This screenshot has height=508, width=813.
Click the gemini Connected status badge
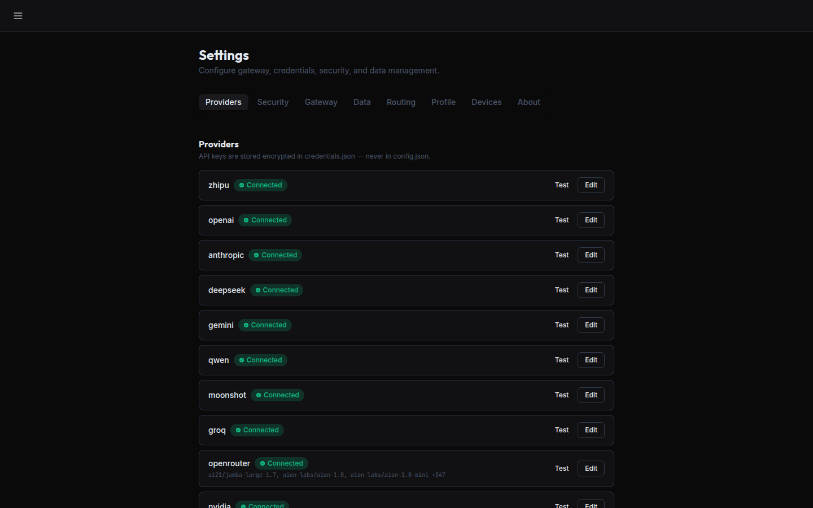click(265, 325)
